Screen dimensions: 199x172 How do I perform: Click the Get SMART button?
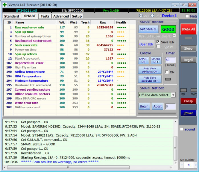click(x=148, y=29)
